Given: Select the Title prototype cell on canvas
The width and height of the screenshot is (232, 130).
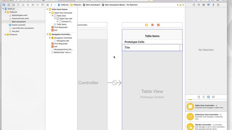Looking at the screenshot, I should 152,48.
